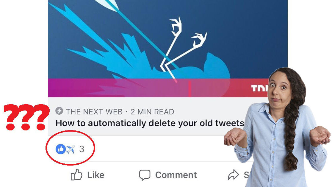The height and width of the screenshot is (187, 332).
Task: Click the red question marks graphic
Action: 26,117
